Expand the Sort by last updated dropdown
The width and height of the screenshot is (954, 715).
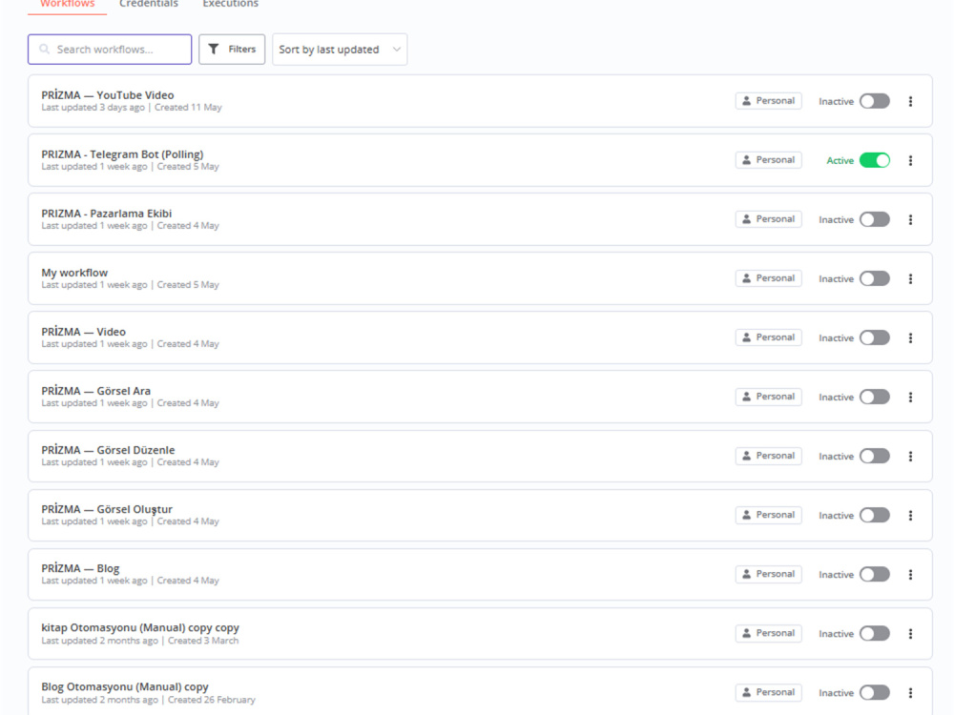pos(340,50)
